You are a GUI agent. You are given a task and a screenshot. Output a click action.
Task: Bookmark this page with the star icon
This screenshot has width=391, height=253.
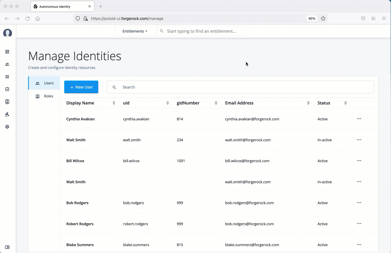point(323,18)
